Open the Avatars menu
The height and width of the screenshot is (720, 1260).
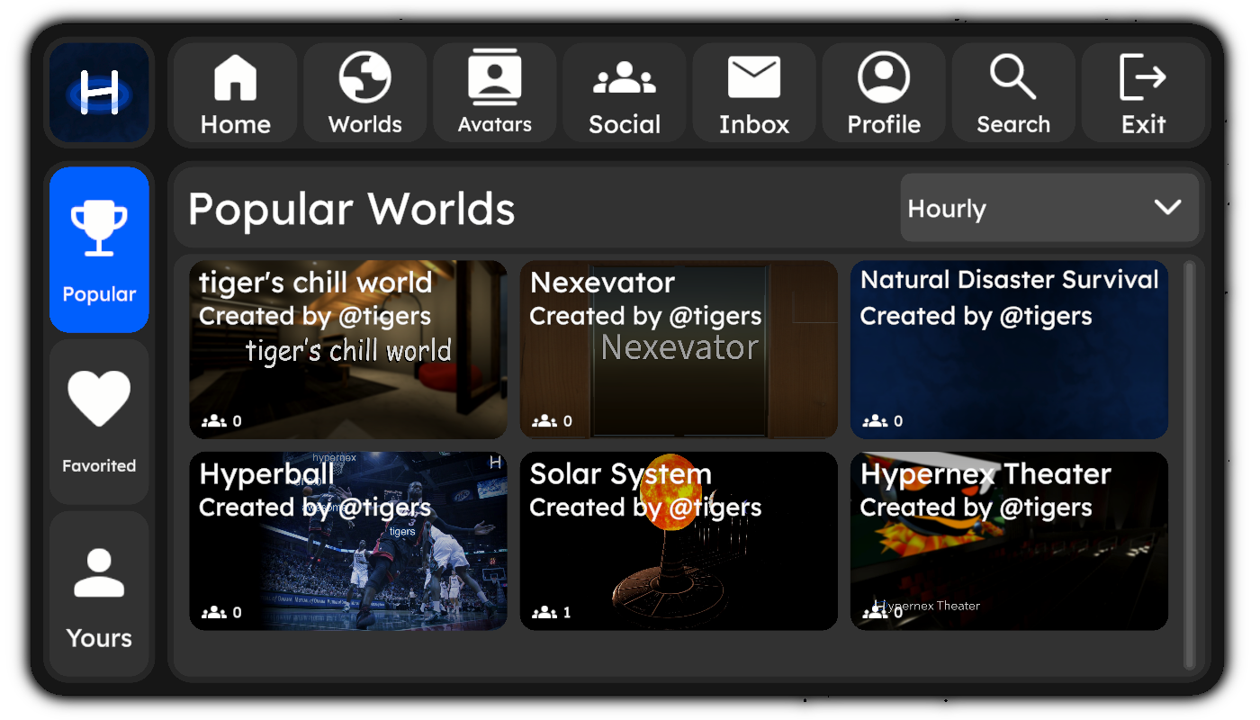(494, 93)
